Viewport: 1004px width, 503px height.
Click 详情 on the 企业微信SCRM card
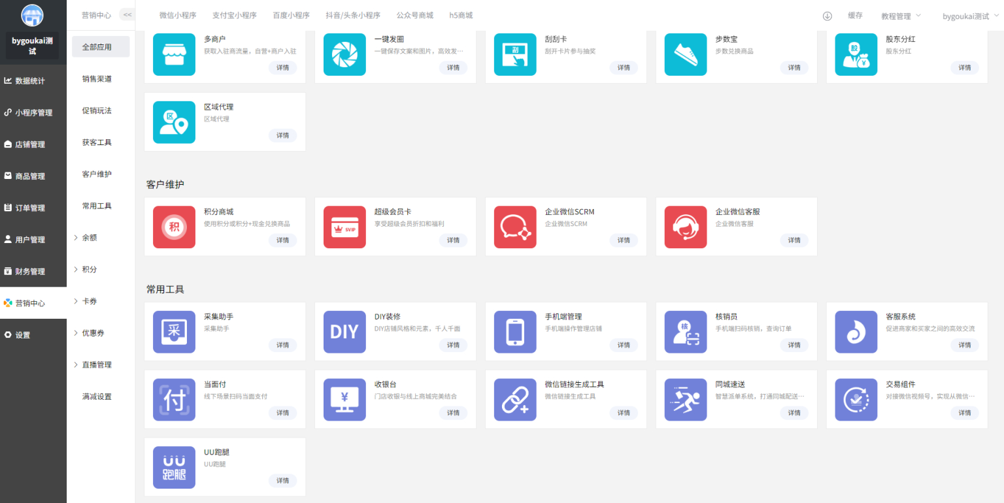624,240
